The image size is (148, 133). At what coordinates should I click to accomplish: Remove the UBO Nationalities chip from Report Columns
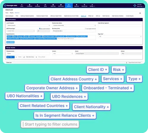[x=87, y=36]
